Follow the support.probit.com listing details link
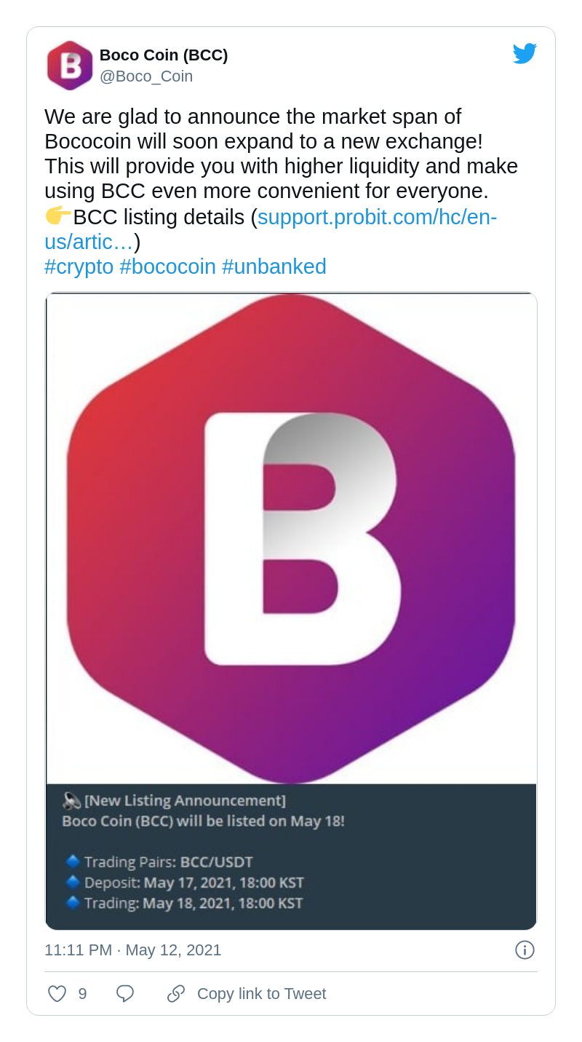 271,229
